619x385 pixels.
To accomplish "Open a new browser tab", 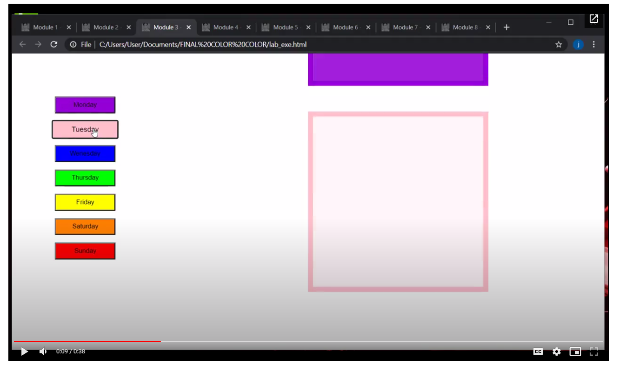I will pos(506,27).
